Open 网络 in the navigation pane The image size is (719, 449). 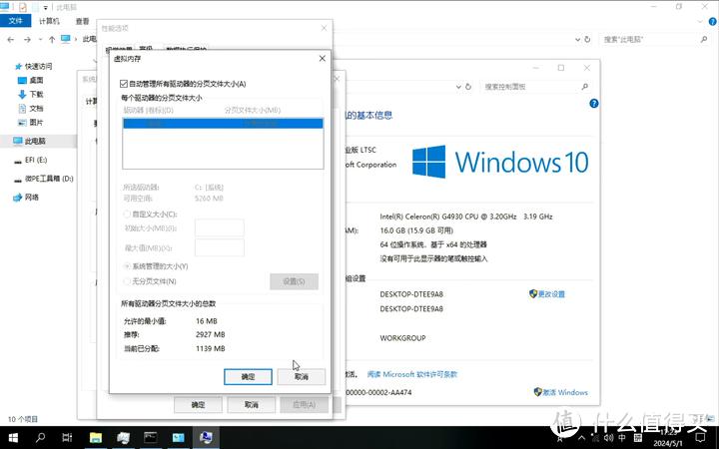pos(32,198)
